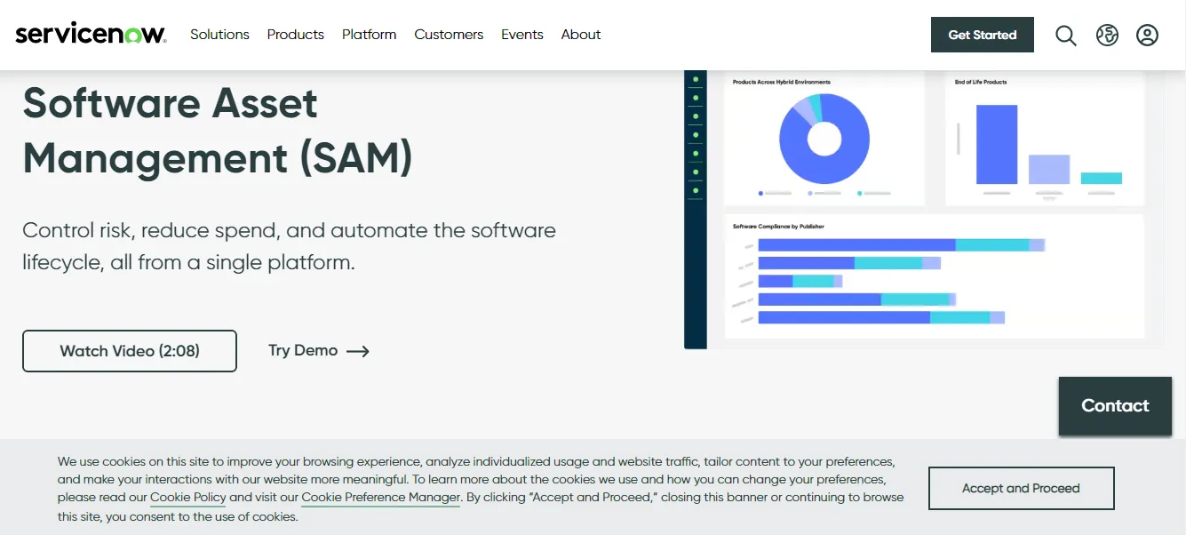Open the Cookie Policy link

click(188, 498)
